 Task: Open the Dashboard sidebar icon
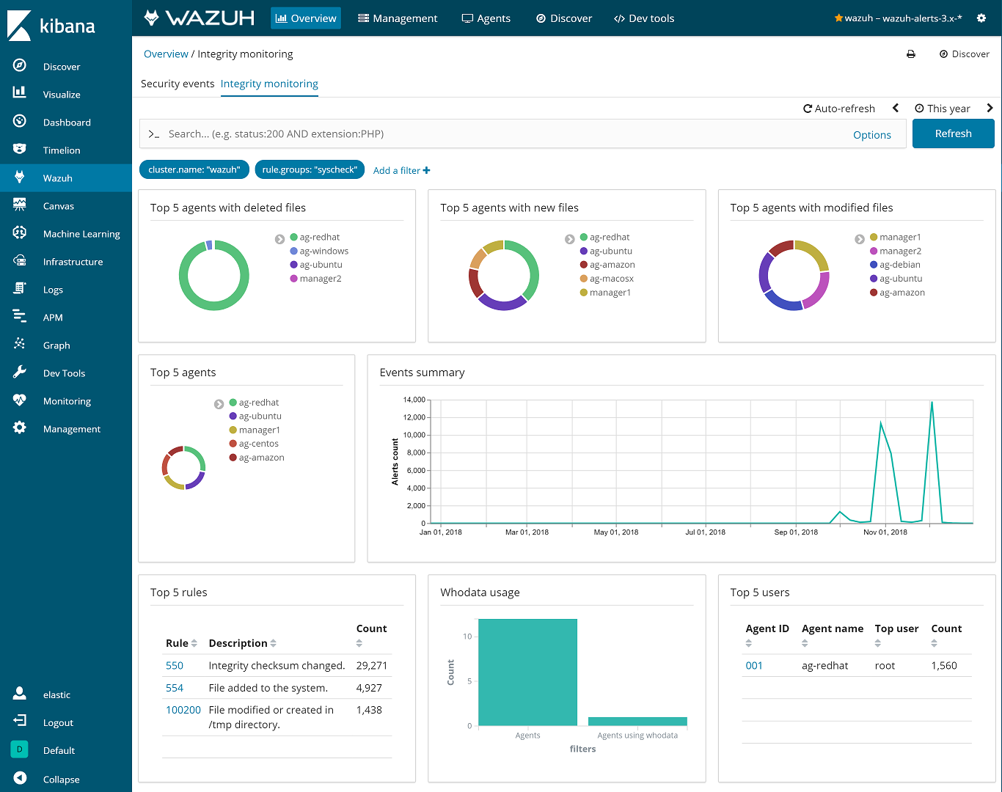click(x=20, y=122)
